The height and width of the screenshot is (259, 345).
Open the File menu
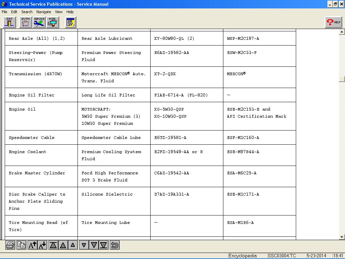point(4,12)
